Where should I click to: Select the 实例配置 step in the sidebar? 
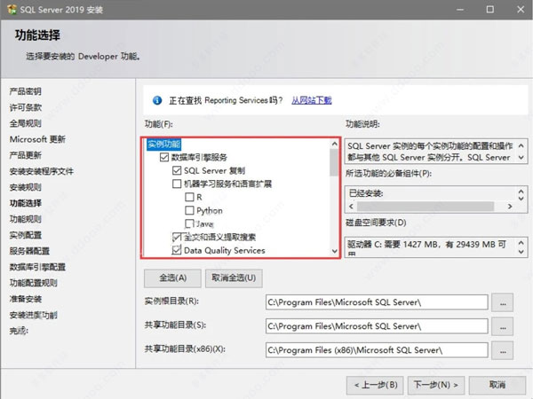26,235
